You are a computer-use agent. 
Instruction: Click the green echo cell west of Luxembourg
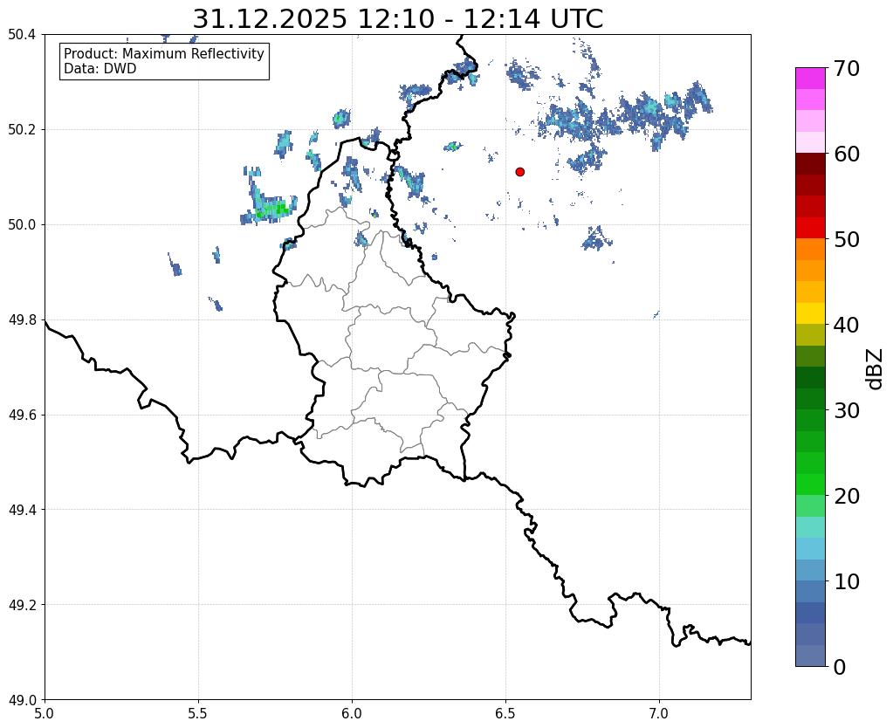click(271, 210)
